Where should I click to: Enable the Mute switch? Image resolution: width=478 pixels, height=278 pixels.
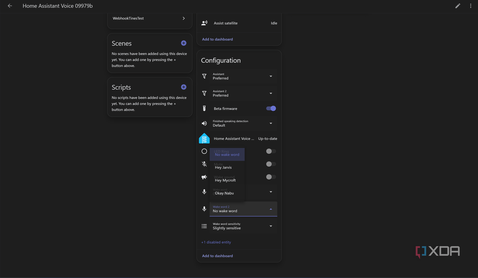coord(271,164)
